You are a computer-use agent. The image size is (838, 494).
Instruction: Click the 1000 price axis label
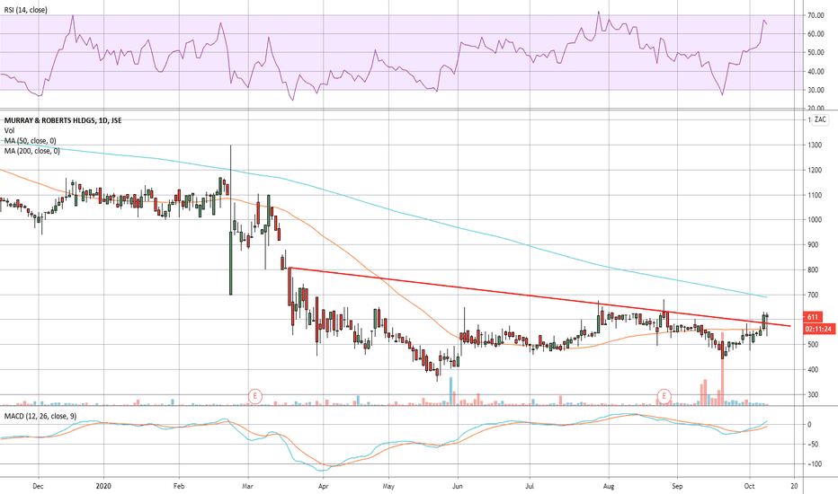(x=815, y=220)
